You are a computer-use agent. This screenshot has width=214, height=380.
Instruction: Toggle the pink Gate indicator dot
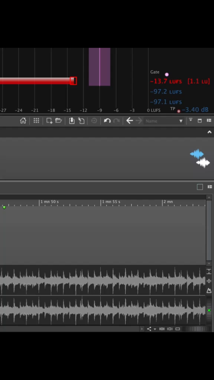(167, 74)
